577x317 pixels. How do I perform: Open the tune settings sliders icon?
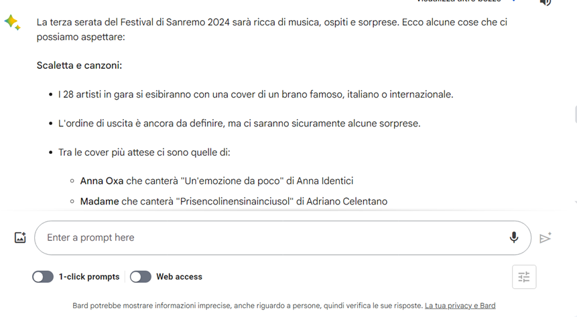click(x=524, y=277)
